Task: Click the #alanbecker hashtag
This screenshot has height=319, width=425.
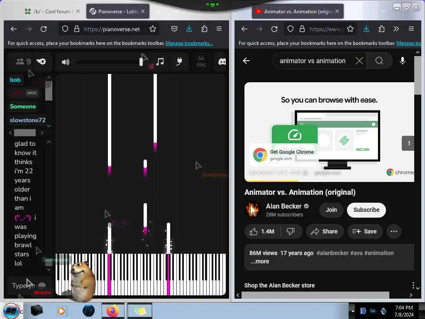Action: tap(332, 253)
